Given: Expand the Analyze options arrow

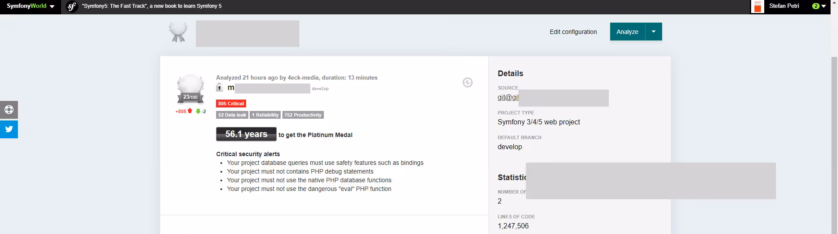Looking at the screenshot, I should (x=653, y=32).
